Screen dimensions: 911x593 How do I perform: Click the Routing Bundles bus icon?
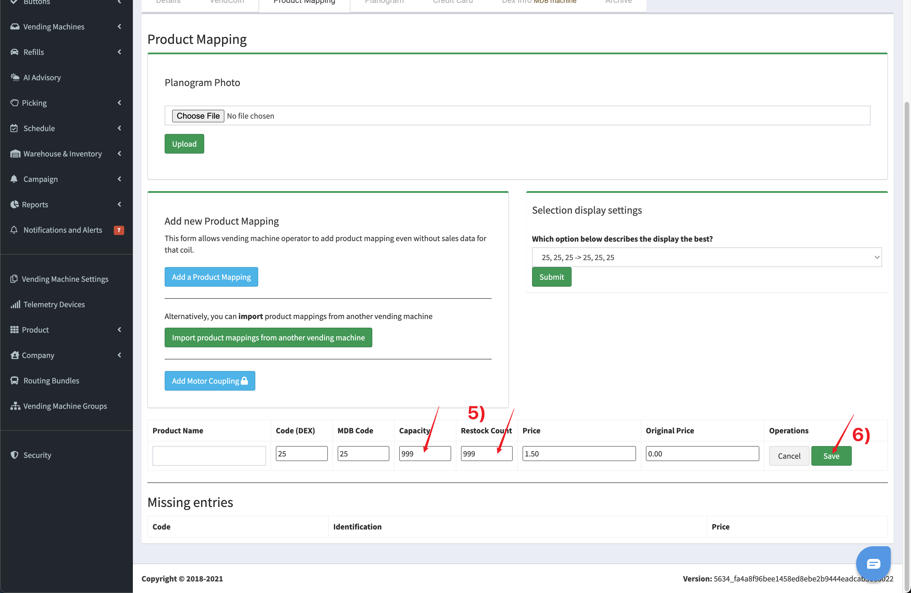click(x=14, y=381)
